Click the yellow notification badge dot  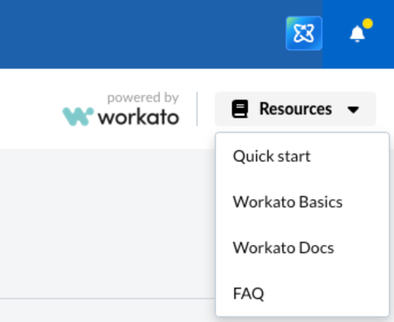pos(368,24)
